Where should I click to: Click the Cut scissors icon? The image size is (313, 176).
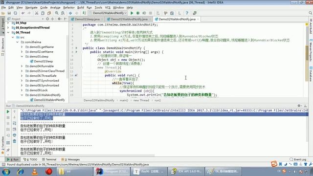(x=37, y=13)
